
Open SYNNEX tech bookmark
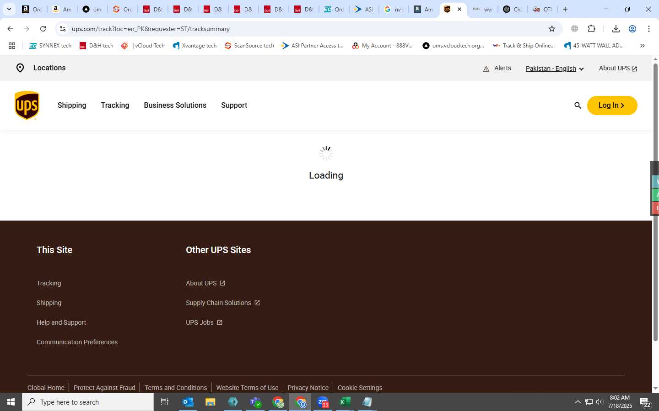(x=50, y=46)
